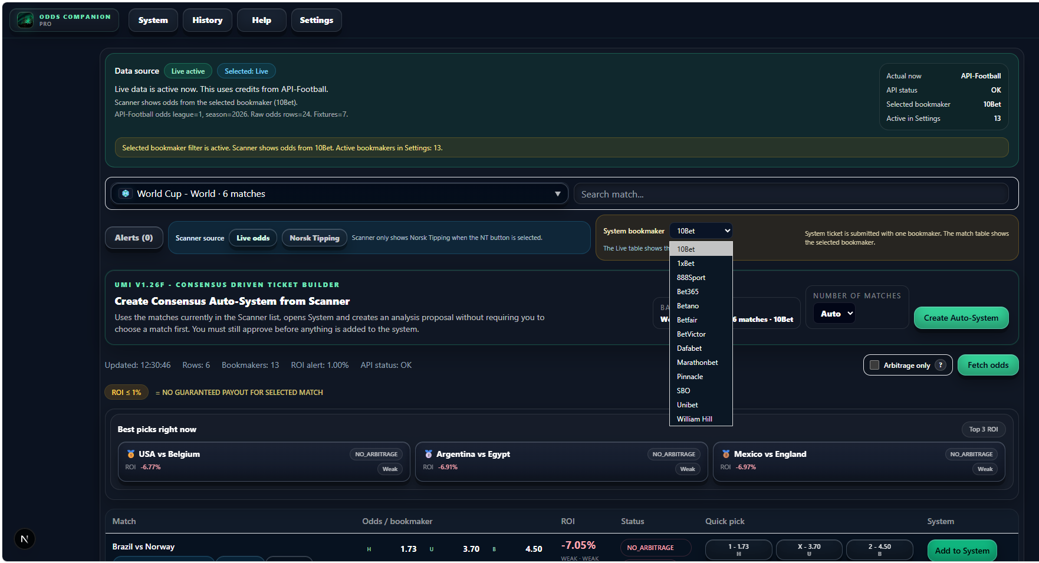
Task: Open the Arbitrage only help question mark
Action: click(x=941, y=365)
